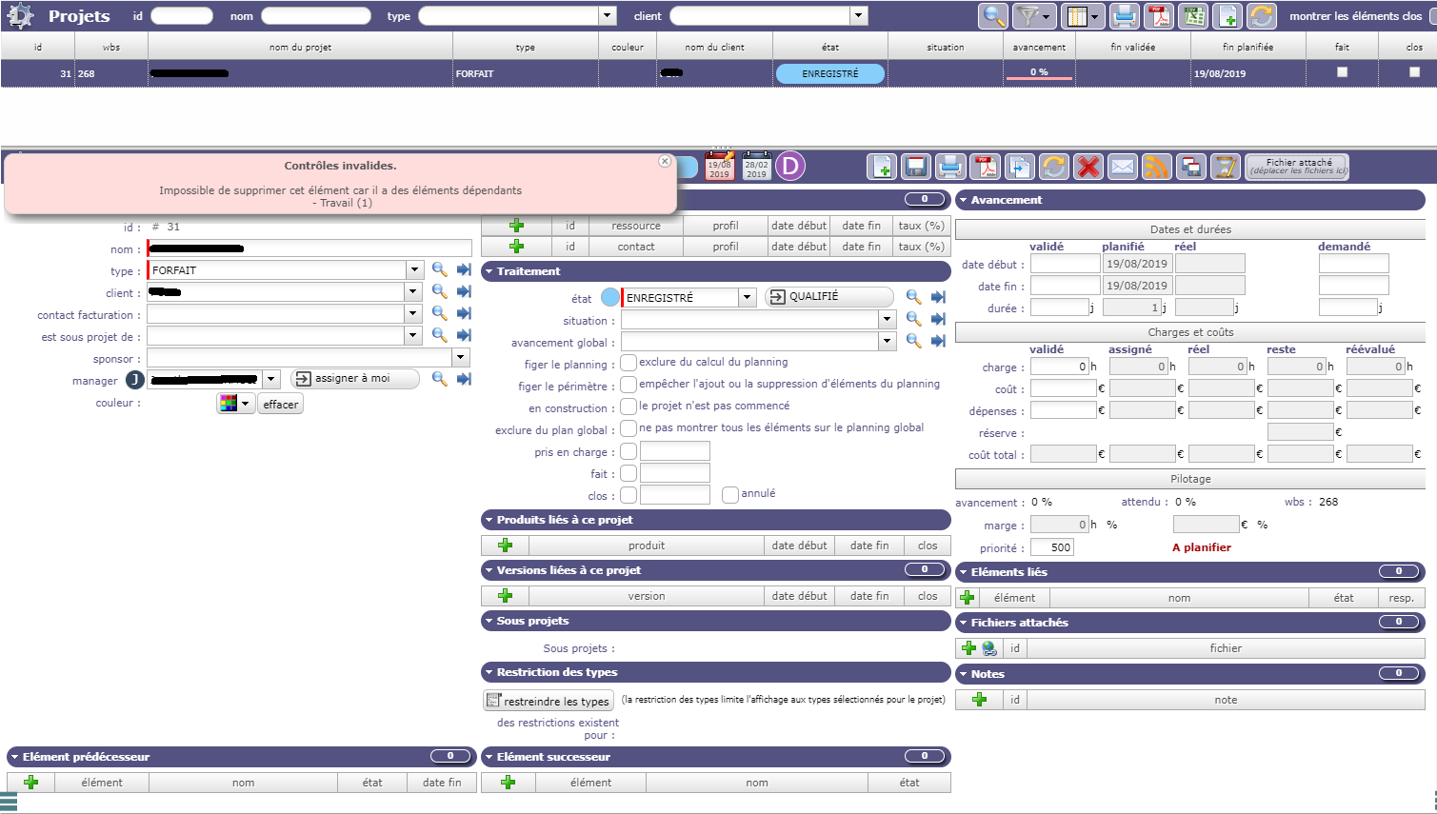The height and width of the screenshot is (814, 1437).
Task: Click 'assigner à moi' button
Action: coord(354,379)
